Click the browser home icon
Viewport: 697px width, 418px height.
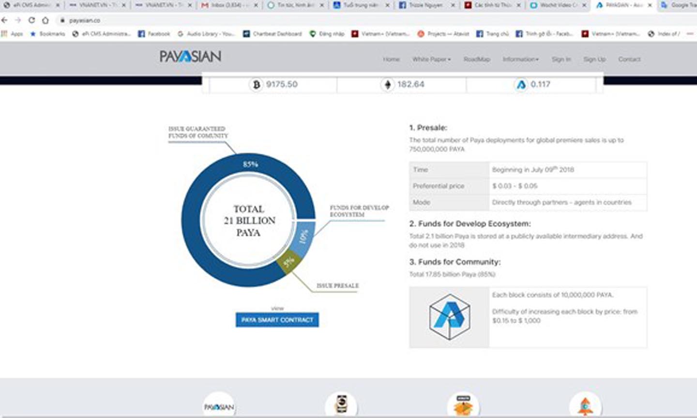pos(45,20)
